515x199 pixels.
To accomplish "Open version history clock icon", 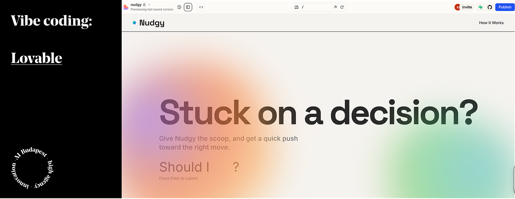I will pos(179,7).
